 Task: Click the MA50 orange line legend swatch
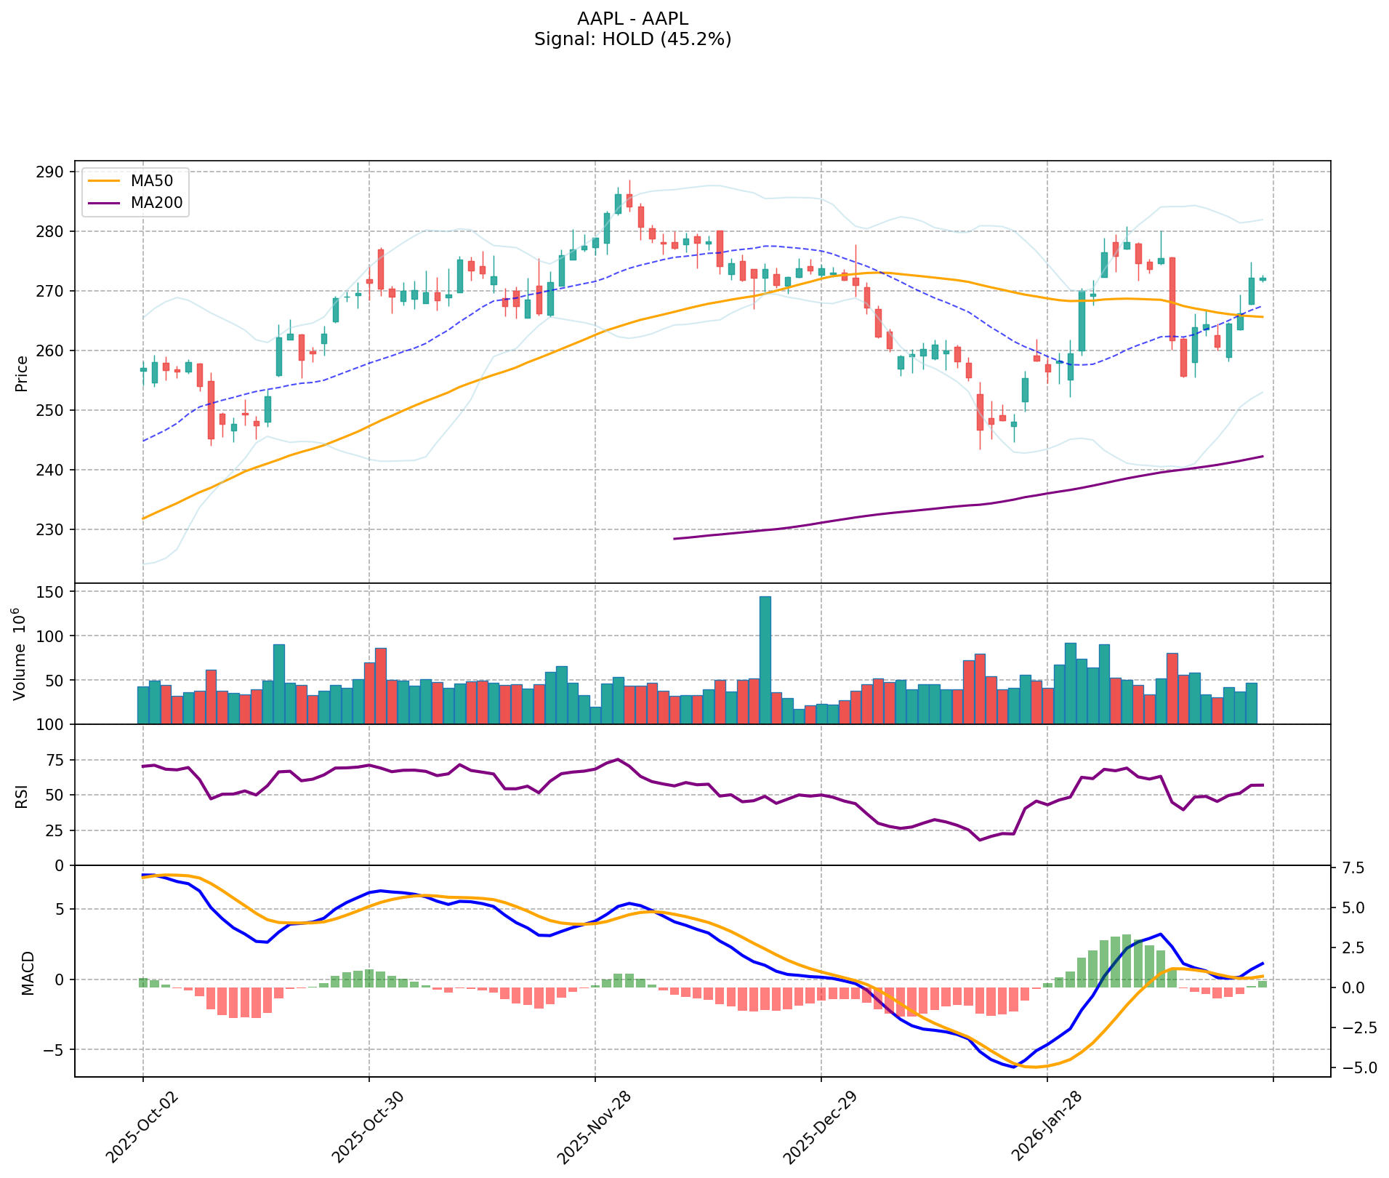pyautogui.click(x=104, y=181)
